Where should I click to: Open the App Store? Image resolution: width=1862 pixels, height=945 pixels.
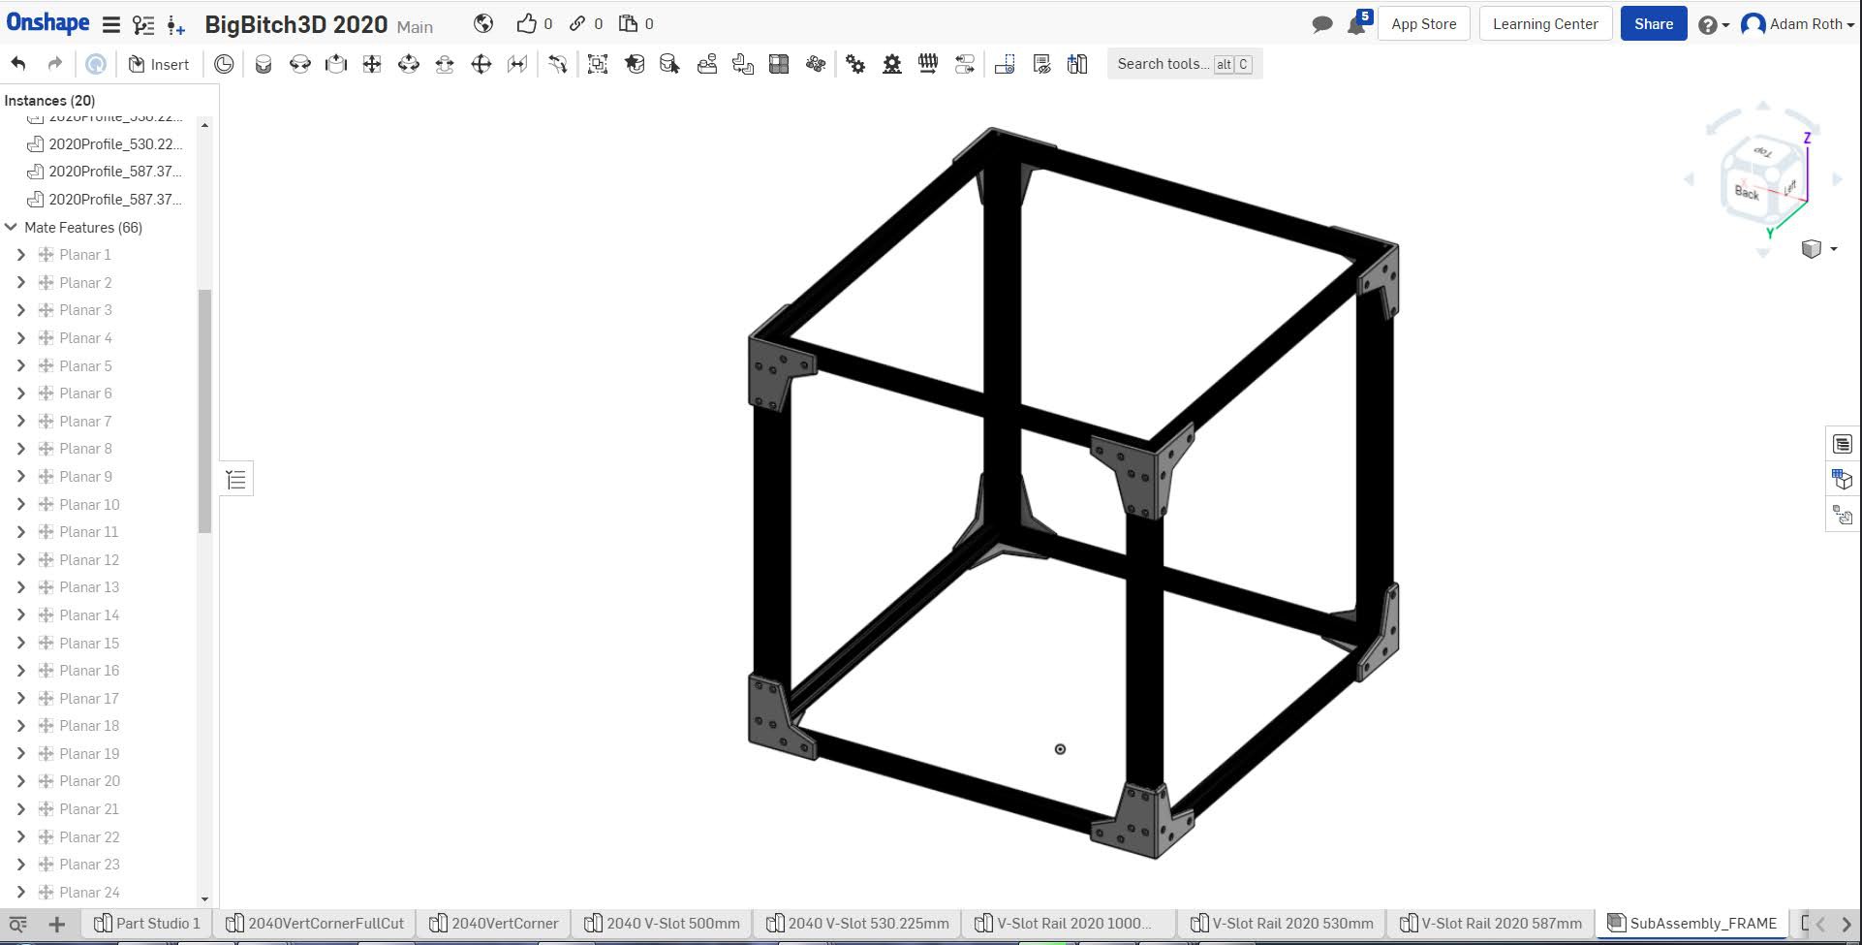(1423, 24)
